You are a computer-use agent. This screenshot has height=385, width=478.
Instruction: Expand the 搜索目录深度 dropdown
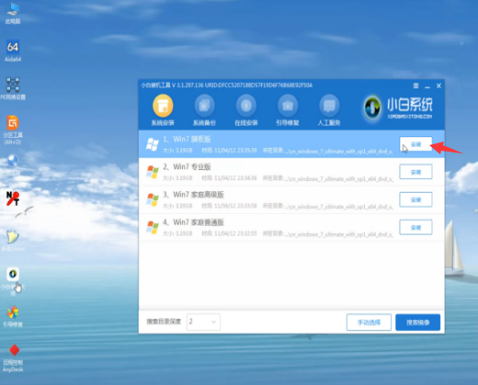[x=203, y=322]
